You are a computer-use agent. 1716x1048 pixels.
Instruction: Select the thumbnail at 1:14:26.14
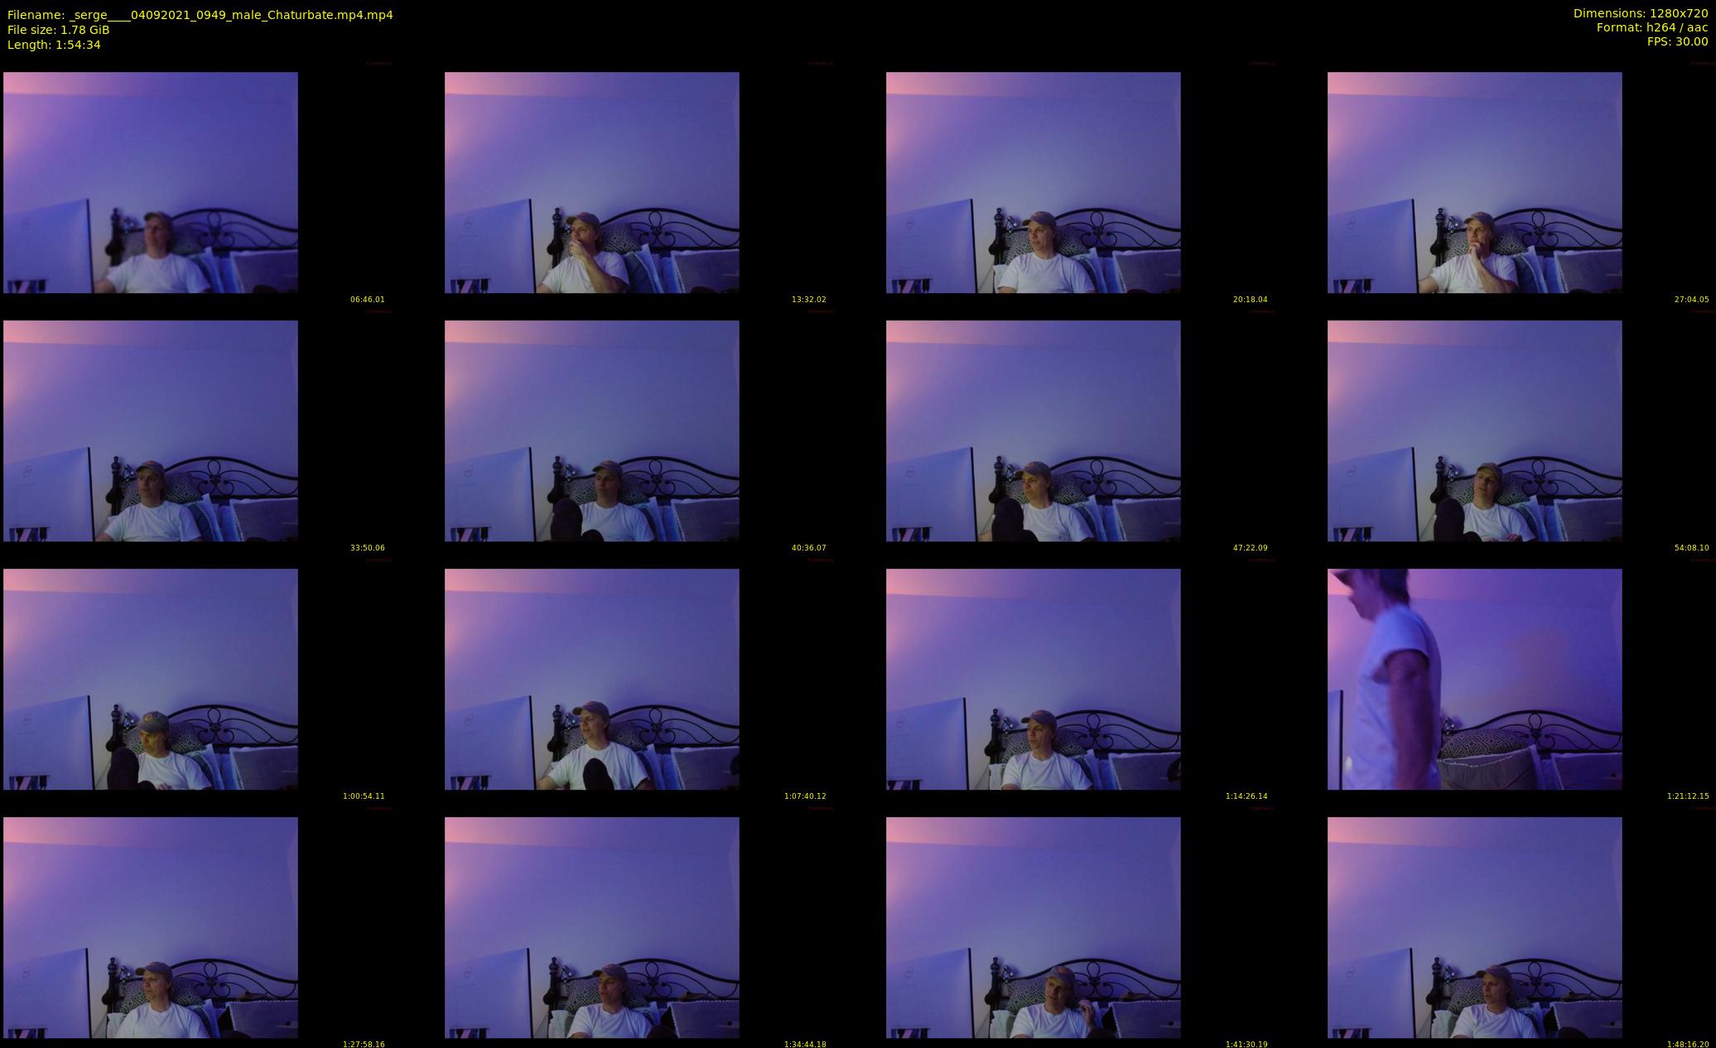pos(1033,679)
